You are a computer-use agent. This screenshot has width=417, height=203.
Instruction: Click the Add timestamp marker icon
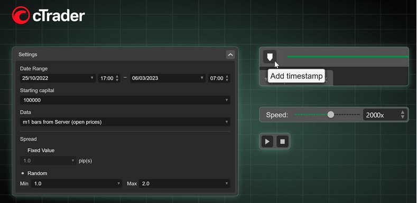click(x=270, y=56)
